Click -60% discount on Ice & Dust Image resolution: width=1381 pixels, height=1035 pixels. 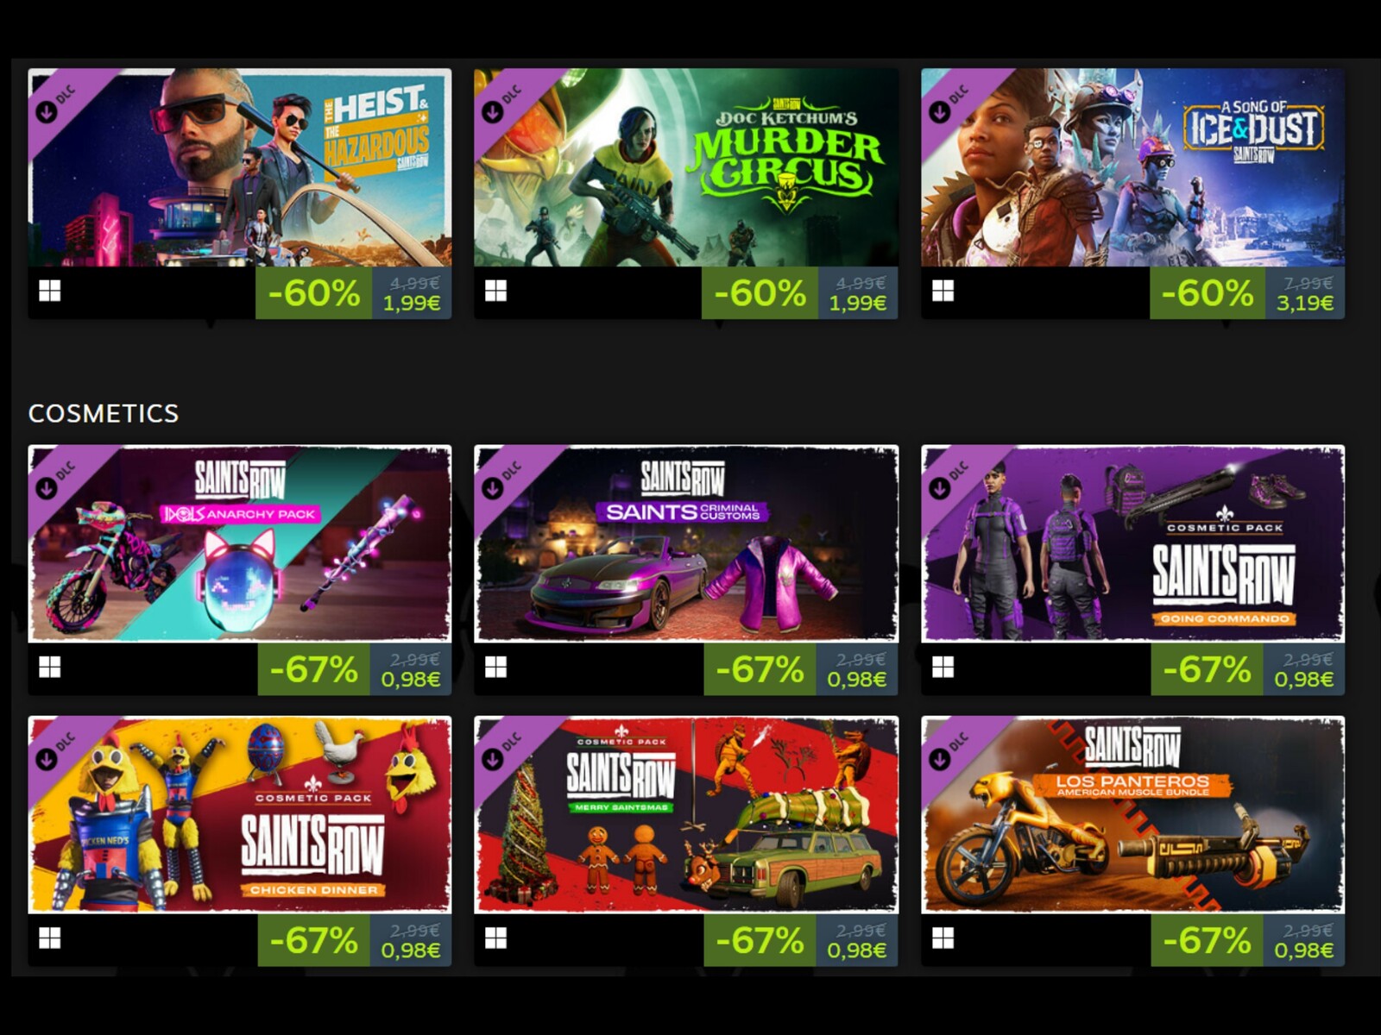1207,293
